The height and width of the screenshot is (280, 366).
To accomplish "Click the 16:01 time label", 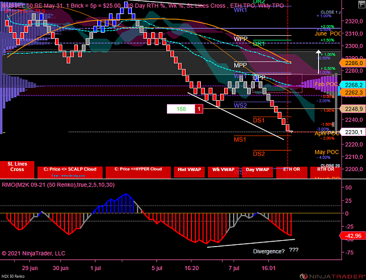I will [269, 268].
